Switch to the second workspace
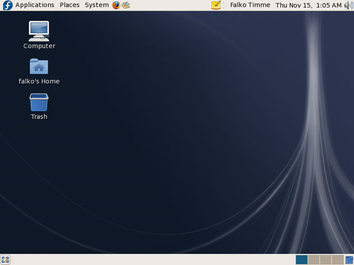 [313, 260]
